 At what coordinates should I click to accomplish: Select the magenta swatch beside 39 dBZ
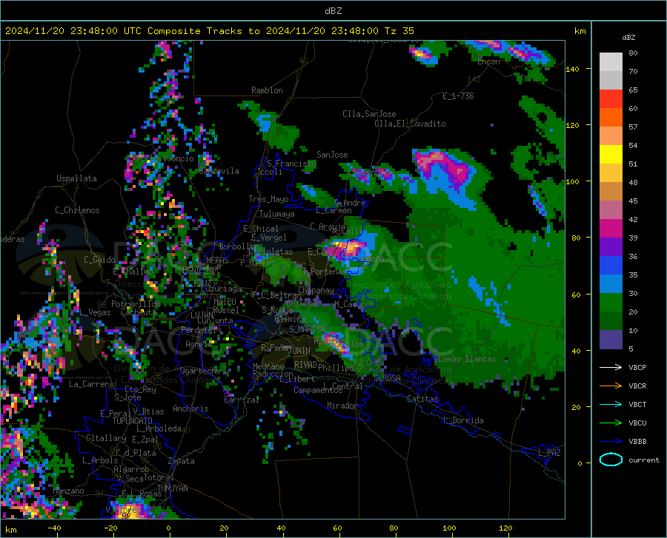coord(611,229)
